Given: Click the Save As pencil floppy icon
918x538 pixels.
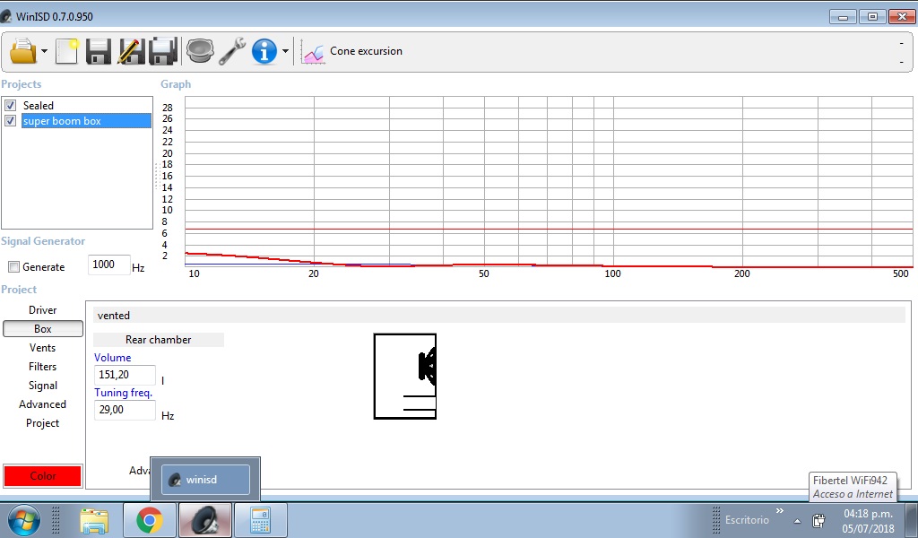Looking at the screenshot, I should coord(131,51).
